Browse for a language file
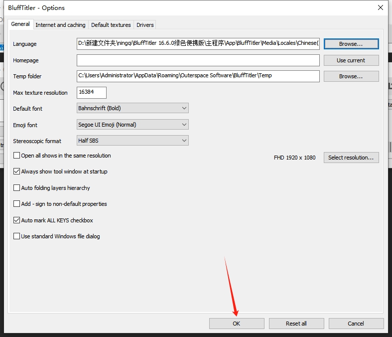The image size is (392, 337). 351,44
